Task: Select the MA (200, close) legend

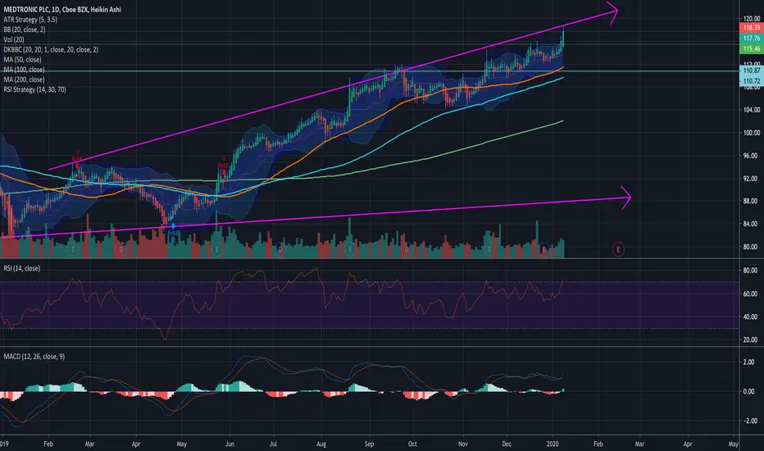Action: coord(24,80)
